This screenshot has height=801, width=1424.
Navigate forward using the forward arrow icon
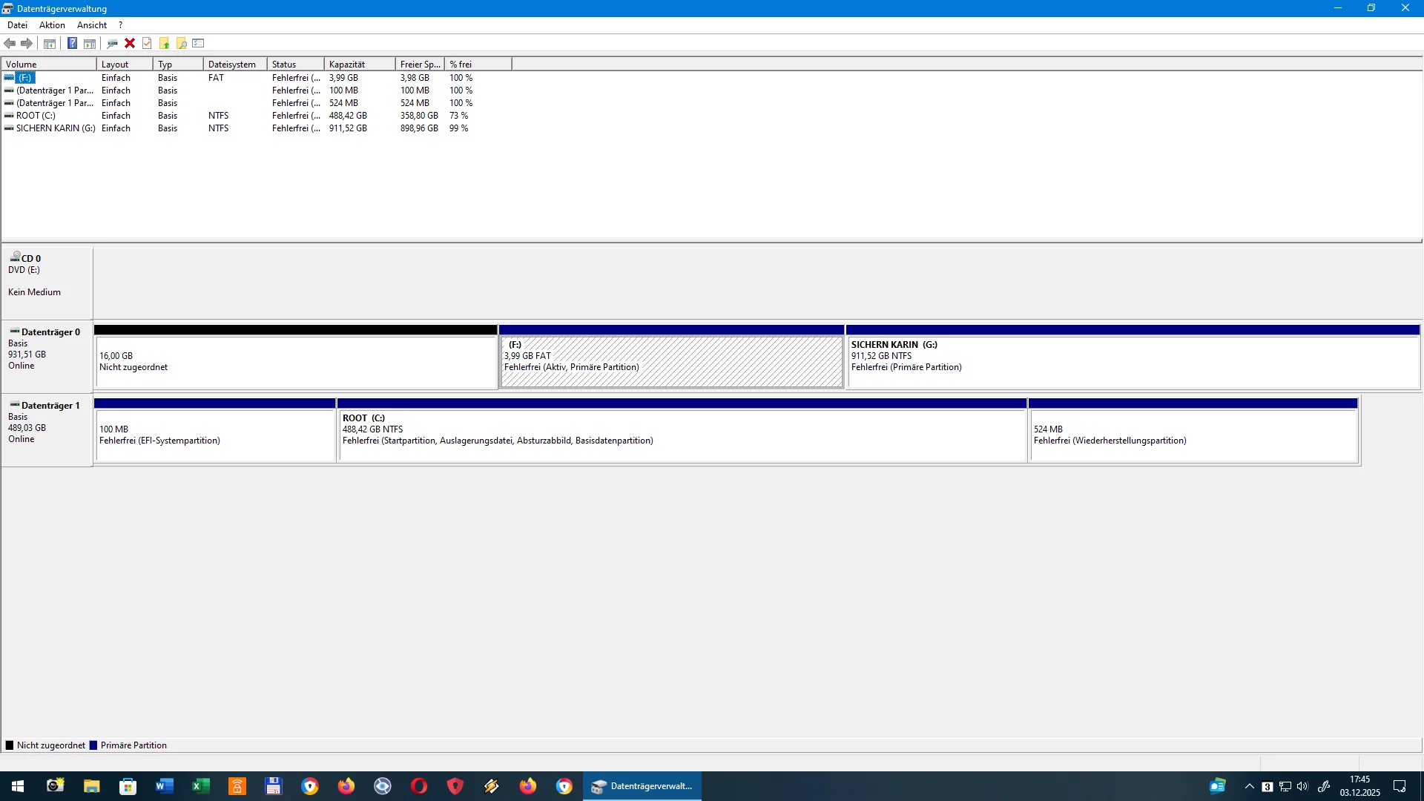pyautogui.click(x=27, y=43)
